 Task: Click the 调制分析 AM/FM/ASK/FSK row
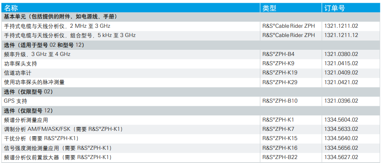coord(191,129)
